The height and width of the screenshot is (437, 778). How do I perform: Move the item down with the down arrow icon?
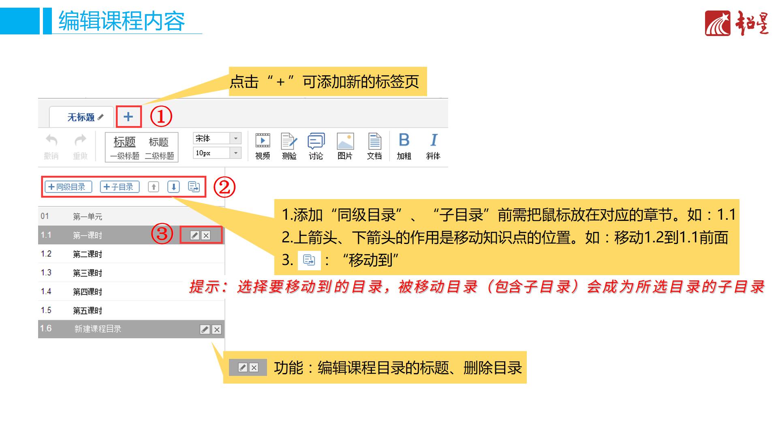click(x=174, y=187)
